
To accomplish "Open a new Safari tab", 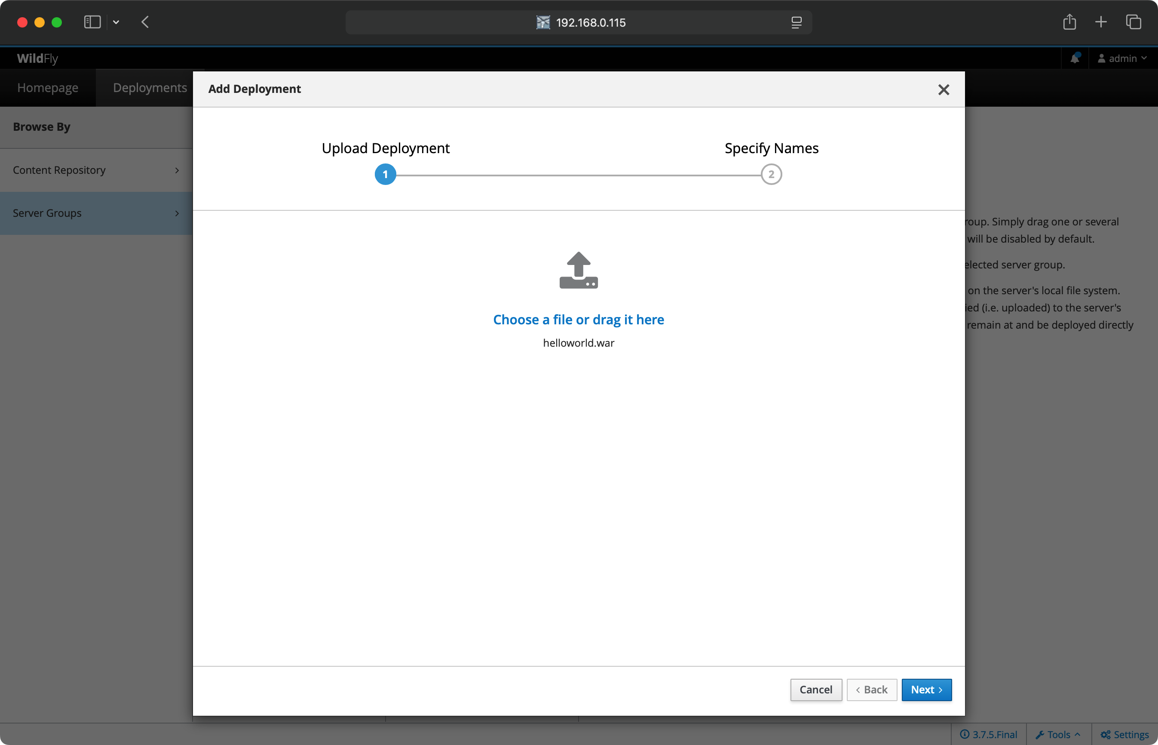I will (x=1101, y=22).
